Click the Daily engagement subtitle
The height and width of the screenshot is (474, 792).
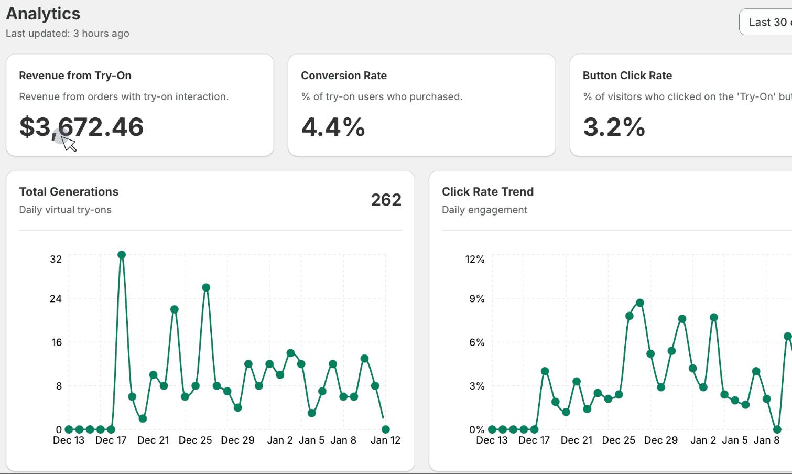tap(484, 209)
